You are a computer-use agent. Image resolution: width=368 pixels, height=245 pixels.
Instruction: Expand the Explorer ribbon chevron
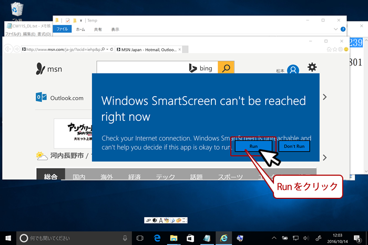[x=335, y=29]
